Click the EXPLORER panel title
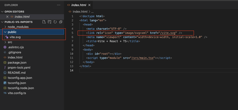 click(11, 5)
